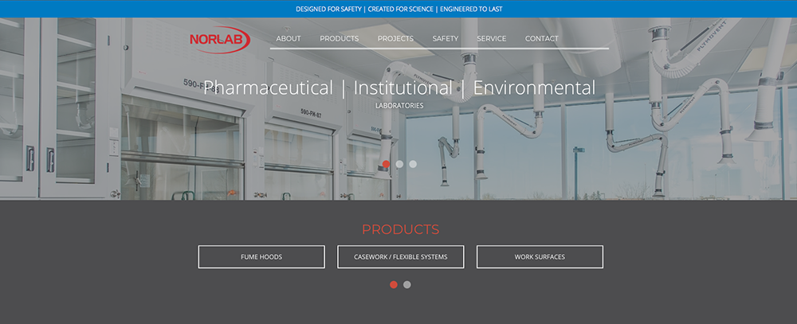Open Casework / Flexible Systems
This screenshot has width=797, height=324.
[401, 257]
